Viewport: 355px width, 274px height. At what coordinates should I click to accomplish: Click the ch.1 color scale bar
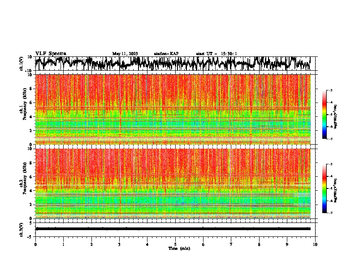click(325, 115)
